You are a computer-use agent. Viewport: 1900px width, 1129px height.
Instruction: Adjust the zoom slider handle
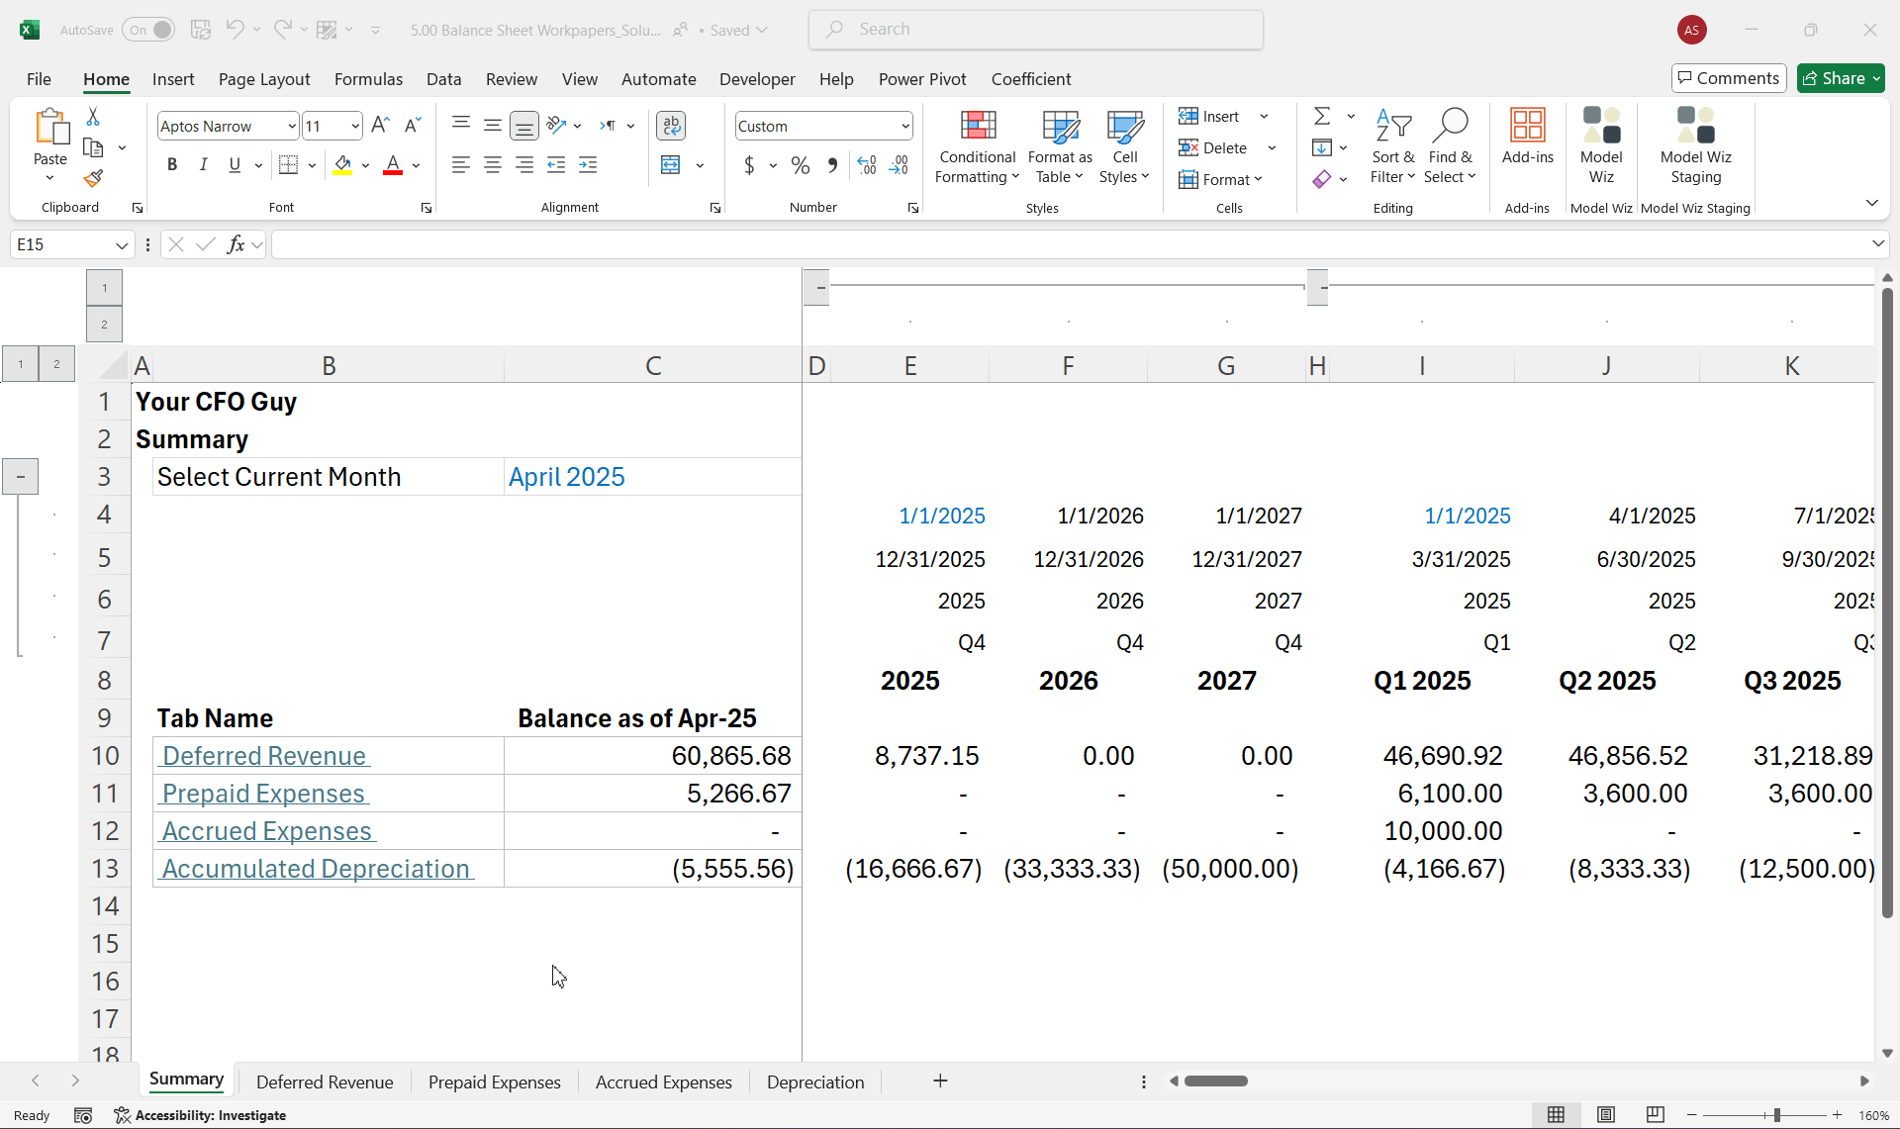tap(1777, 1115)
